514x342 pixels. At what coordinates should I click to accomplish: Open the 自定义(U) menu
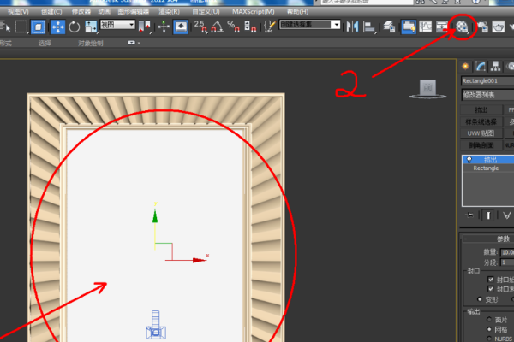click(x=206, y=12)
